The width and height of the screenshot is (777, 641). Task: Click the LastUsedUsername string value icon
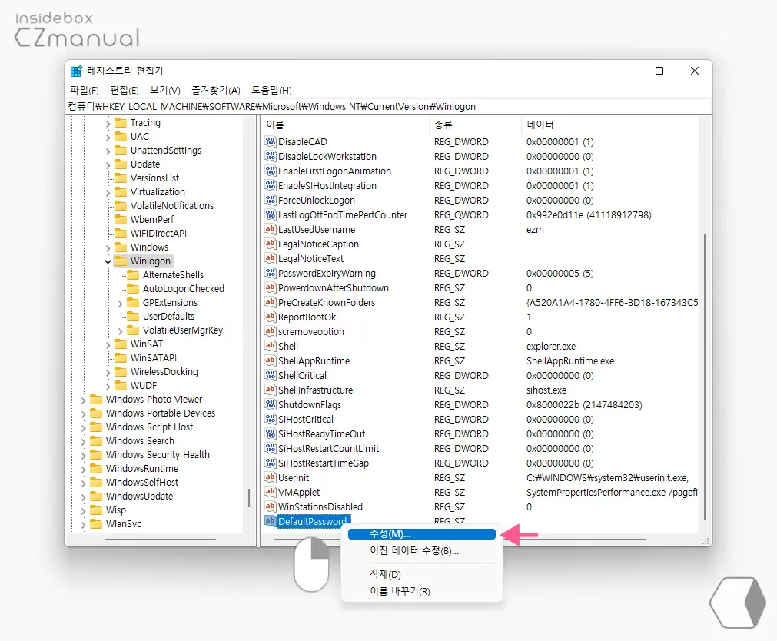(270, 230)
